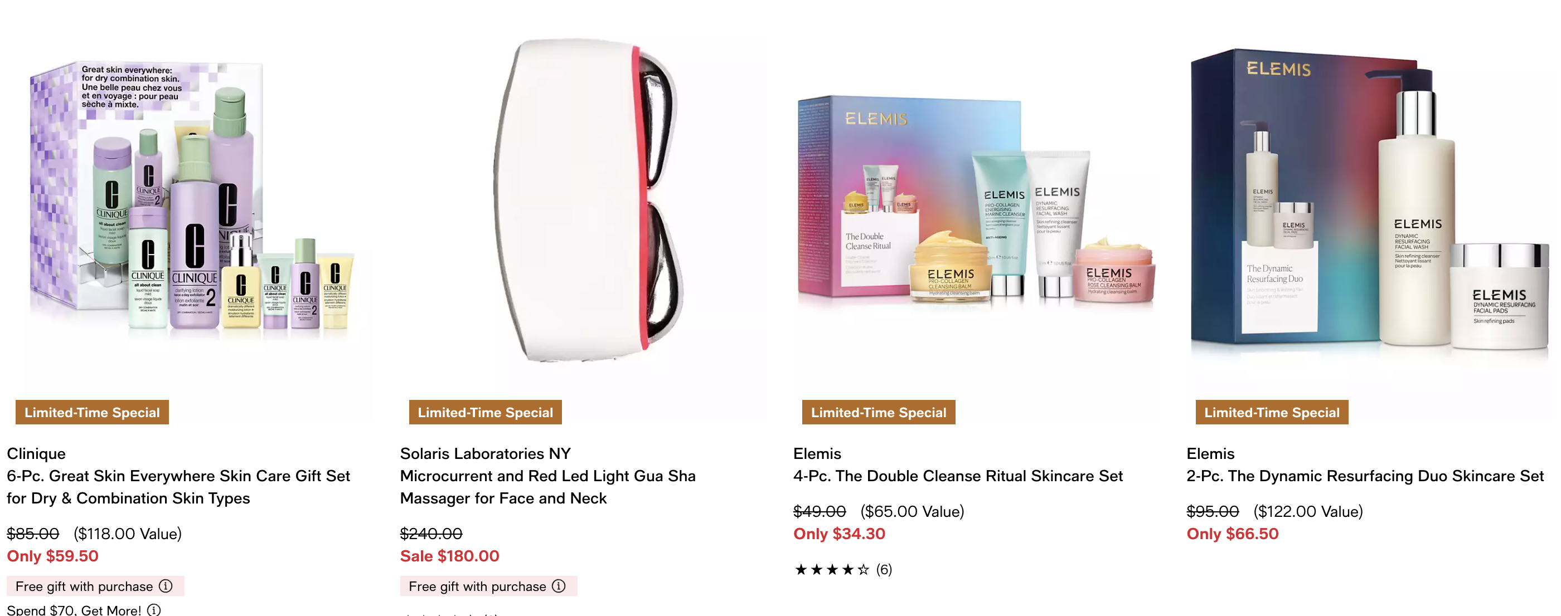Image resolution: width=1561 pixels, height=616 pixels.
Task: Open Microcurrent and Red Led Light Gua Sha link
Action: 548,487
